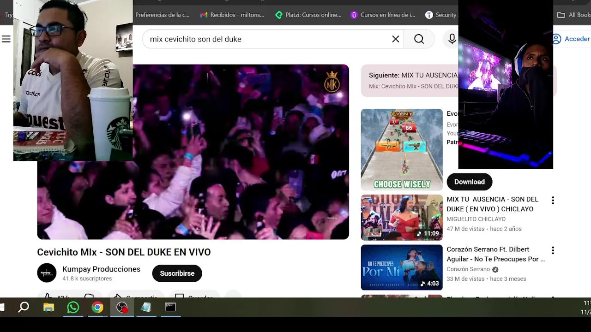Open the Corazón Serrano Ft. Dilbert Aguilar title

[495, 254]
